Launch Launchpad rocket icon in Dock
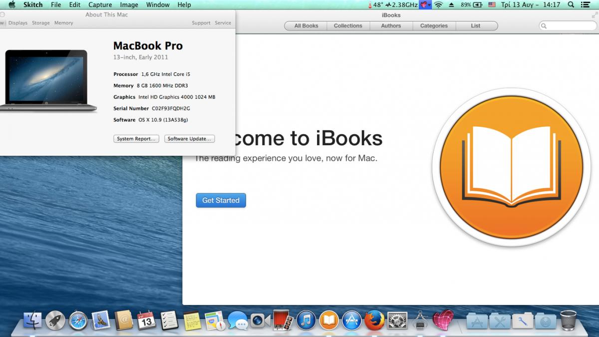The image size is (599, 337). pos(55,321)
